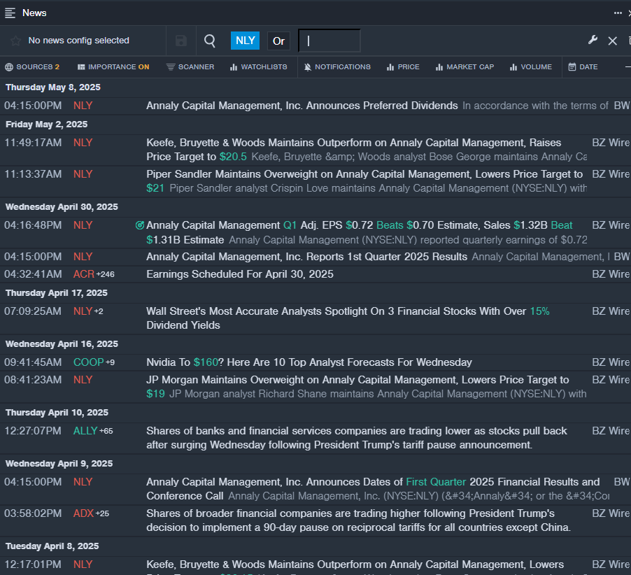Open Nvidia To $160 analyst forecasts headline
631x575 pixels.
pyautogui.click(x=309, y=362)
